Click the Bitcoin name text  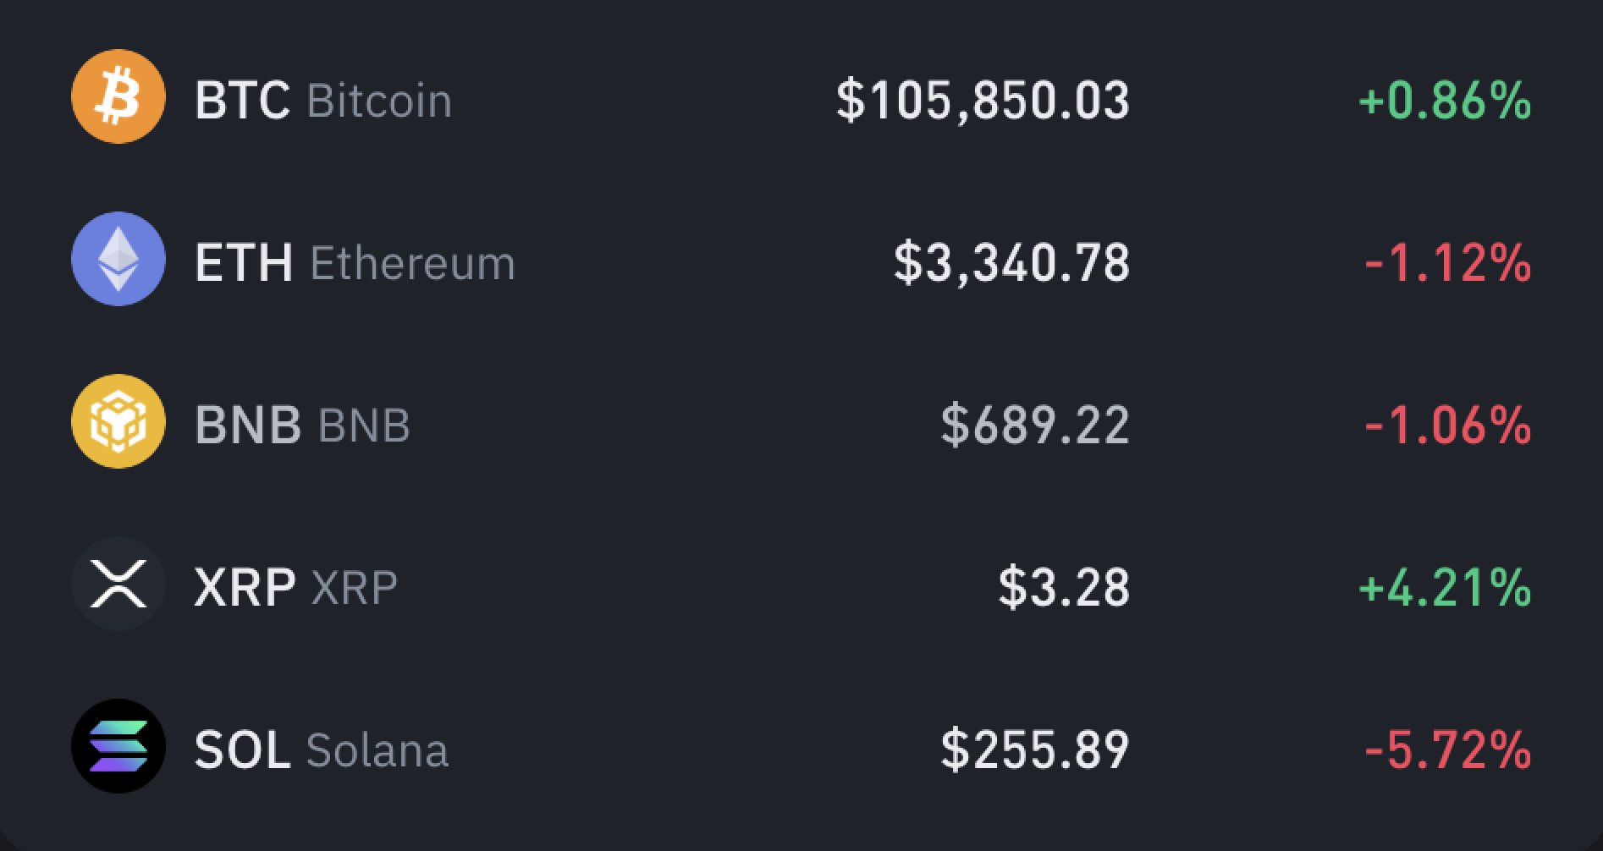coord(378,102)
